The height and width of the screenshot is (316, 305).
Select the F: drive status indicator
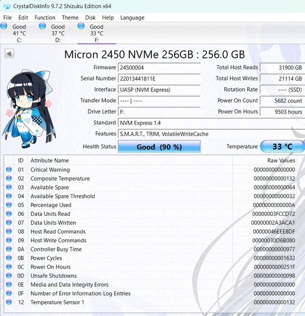click(x=81, y=26)
